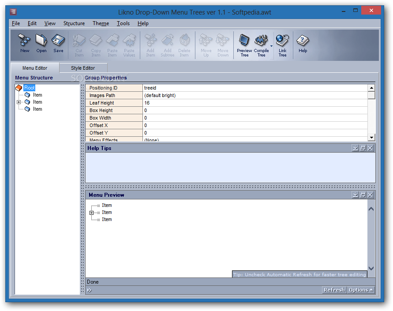Edit the Positioning ID value field
Image resolution: width=393 pixels, height=311 pixels.
(x=255, y=88)
